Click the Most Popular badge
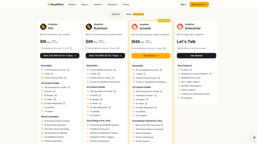 click(x=164, y=21)
